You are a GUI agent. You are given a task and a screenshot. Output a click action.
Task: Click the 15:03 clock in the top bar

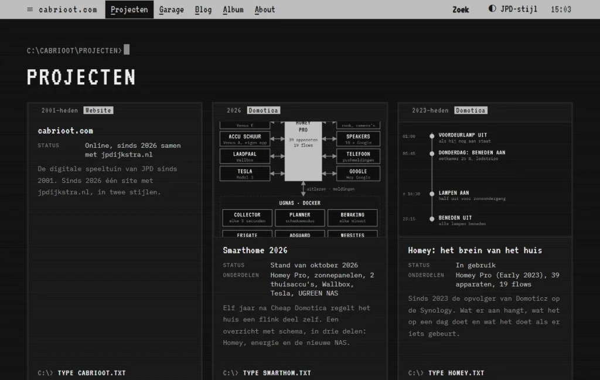(561, 9)
